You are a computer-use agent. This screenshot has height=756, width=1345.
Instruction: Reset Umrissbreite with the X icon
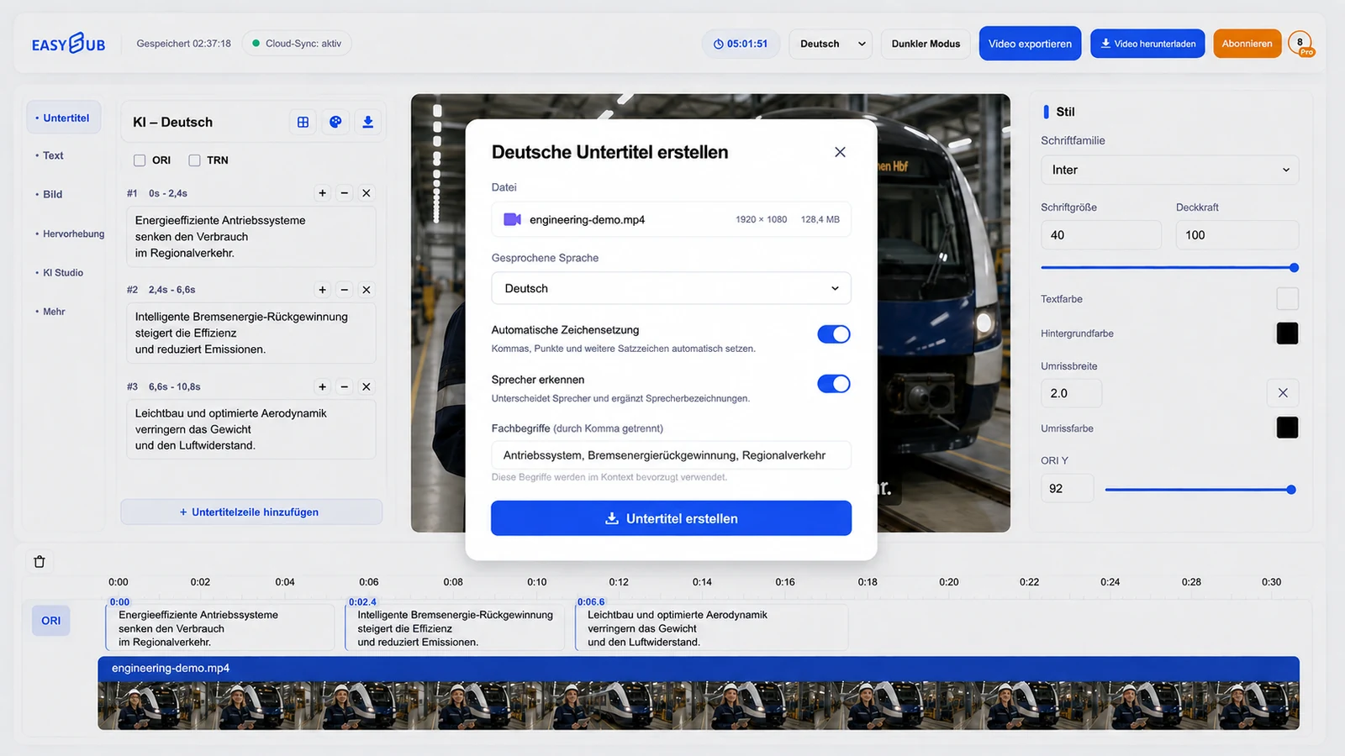[x=1283, y=393]
